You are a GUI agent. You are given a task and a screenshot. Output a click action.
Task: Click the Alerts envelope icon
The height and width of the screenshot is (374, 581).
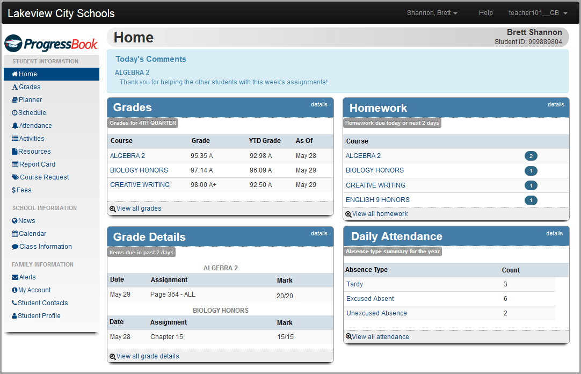pyautogui.click(x=15, y=277)
